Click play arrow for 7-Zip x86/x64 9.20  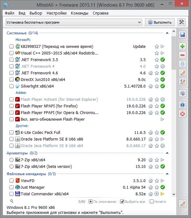tap(163, 160)
